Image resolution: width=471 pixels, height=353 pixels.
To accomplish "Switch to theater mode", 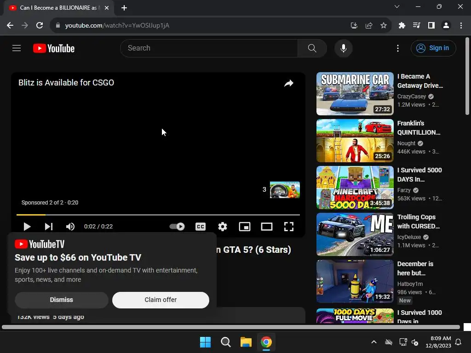I will pyautogui.click(x=267, y=227).
